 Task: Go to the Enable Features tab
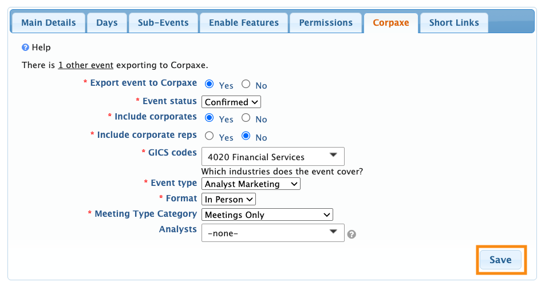tap(244, 23)
